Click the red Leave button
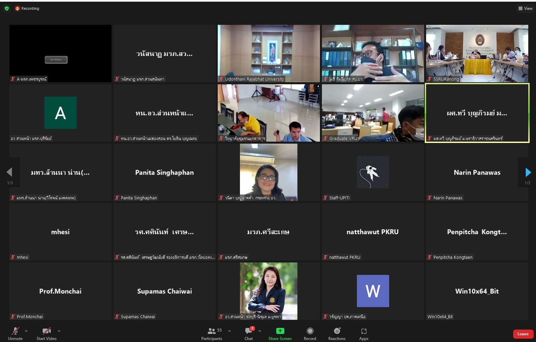The height and width of the screenshot is (342, 536). (523, 334)
